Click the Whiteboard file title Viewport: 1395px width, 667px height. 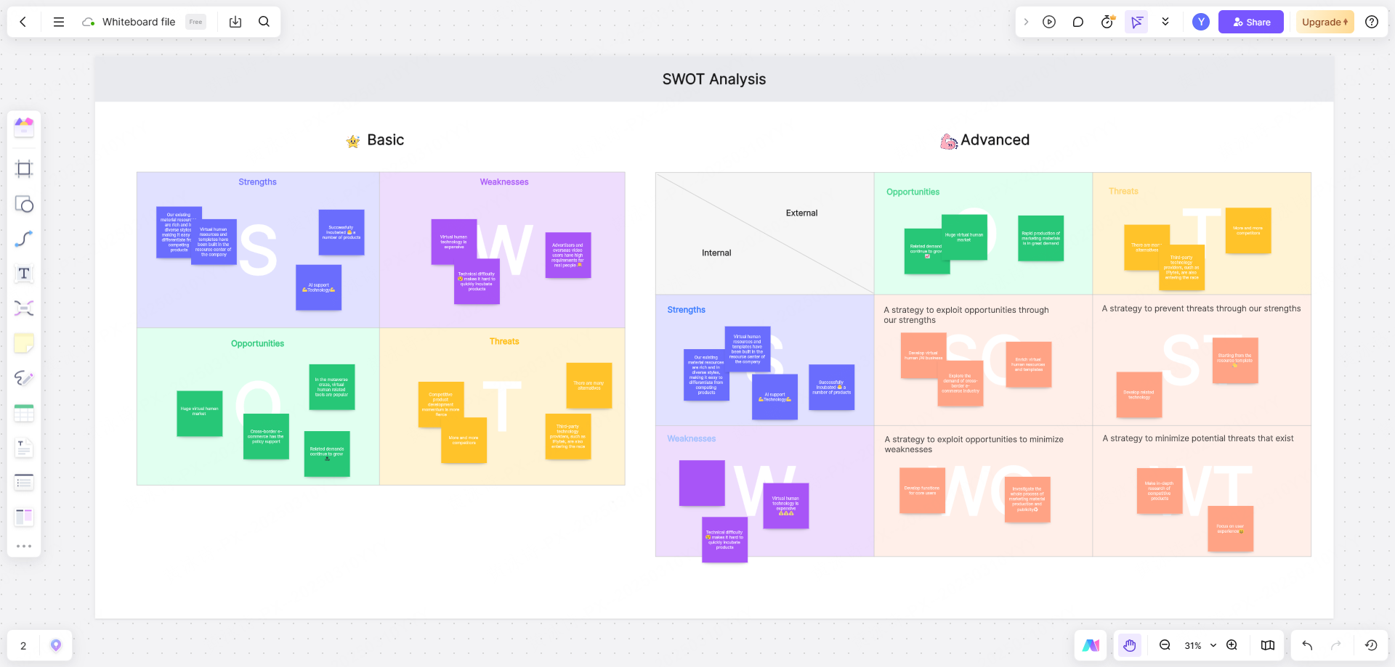click(x=139, y=22)
